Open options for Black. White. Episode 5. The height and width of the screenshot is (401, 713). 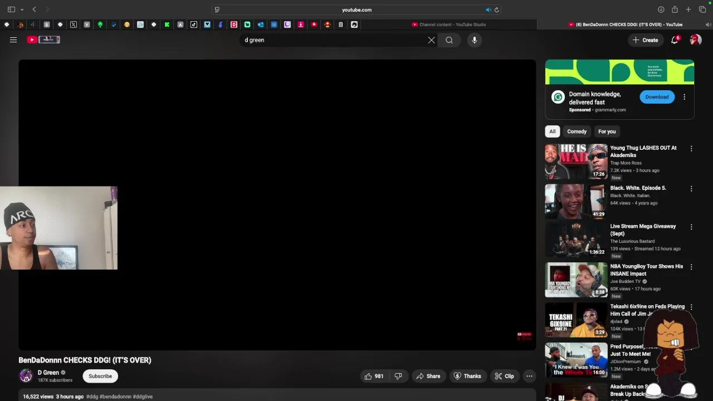click(x=691, y=189)
